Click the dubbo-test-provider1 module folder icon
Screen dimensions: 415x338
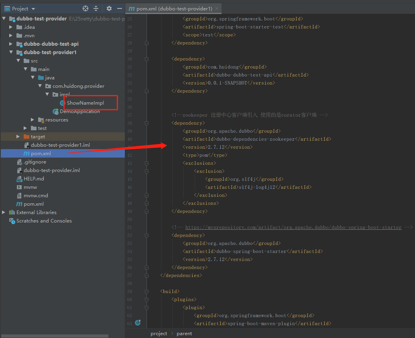click(x=19, y=53)
